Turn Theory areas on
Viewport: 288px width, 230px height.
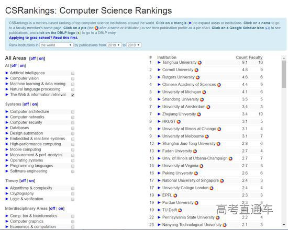[31, 181]
